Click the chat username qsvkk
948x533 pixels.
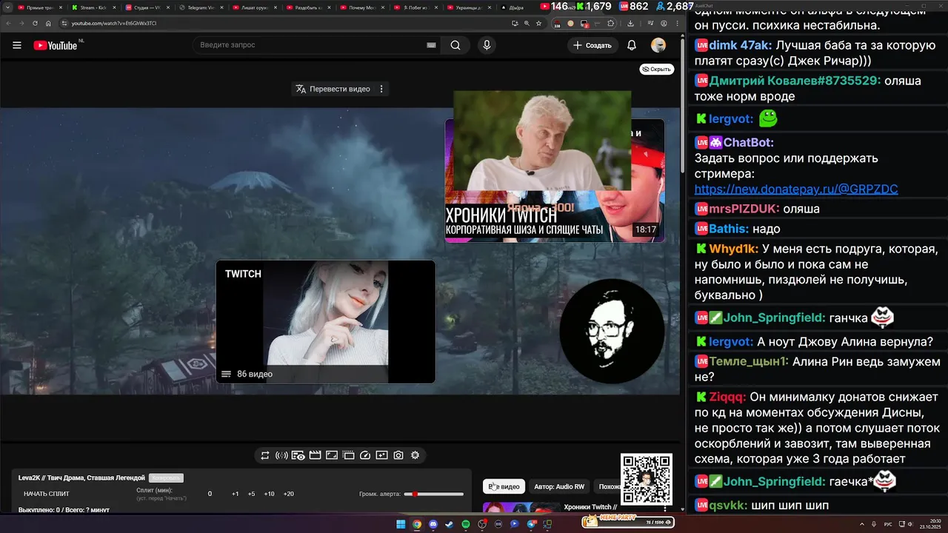[x=727, y=506]
